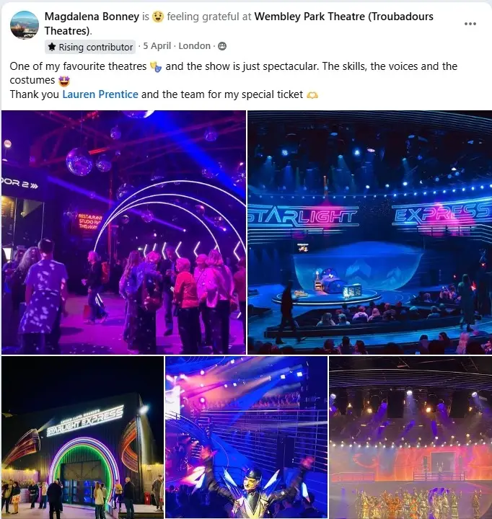Open the orange-lit finale stage photo
This screenshot has height=519, width=492.
410,438
